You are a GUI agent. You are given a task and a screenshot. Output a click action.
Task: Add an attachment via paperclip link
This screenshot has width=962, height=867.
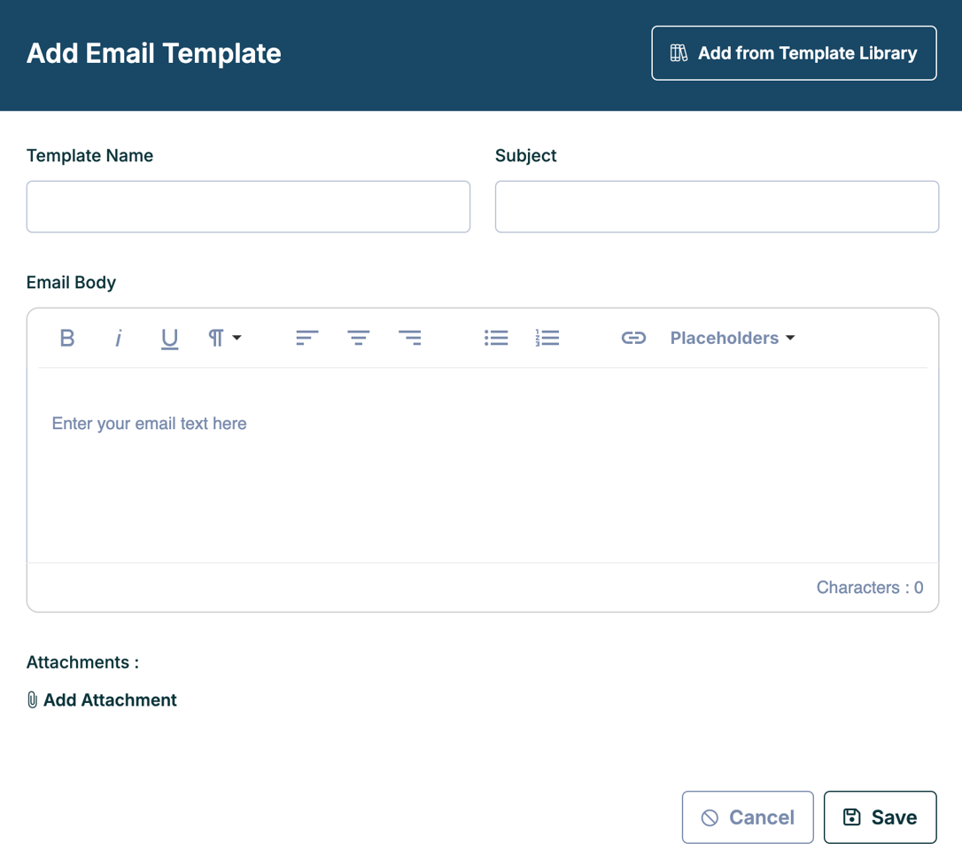coord(102,700)
